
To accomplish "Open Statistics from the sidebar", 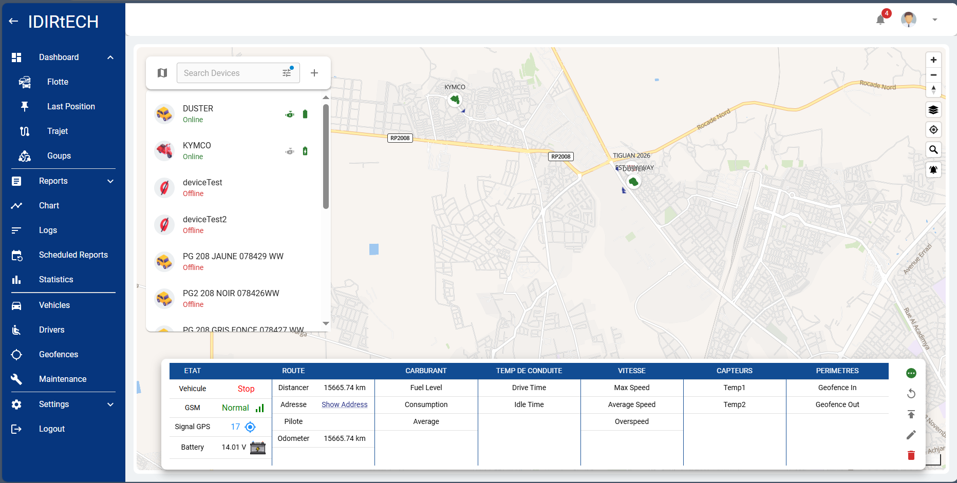I will tap(55, 279).
